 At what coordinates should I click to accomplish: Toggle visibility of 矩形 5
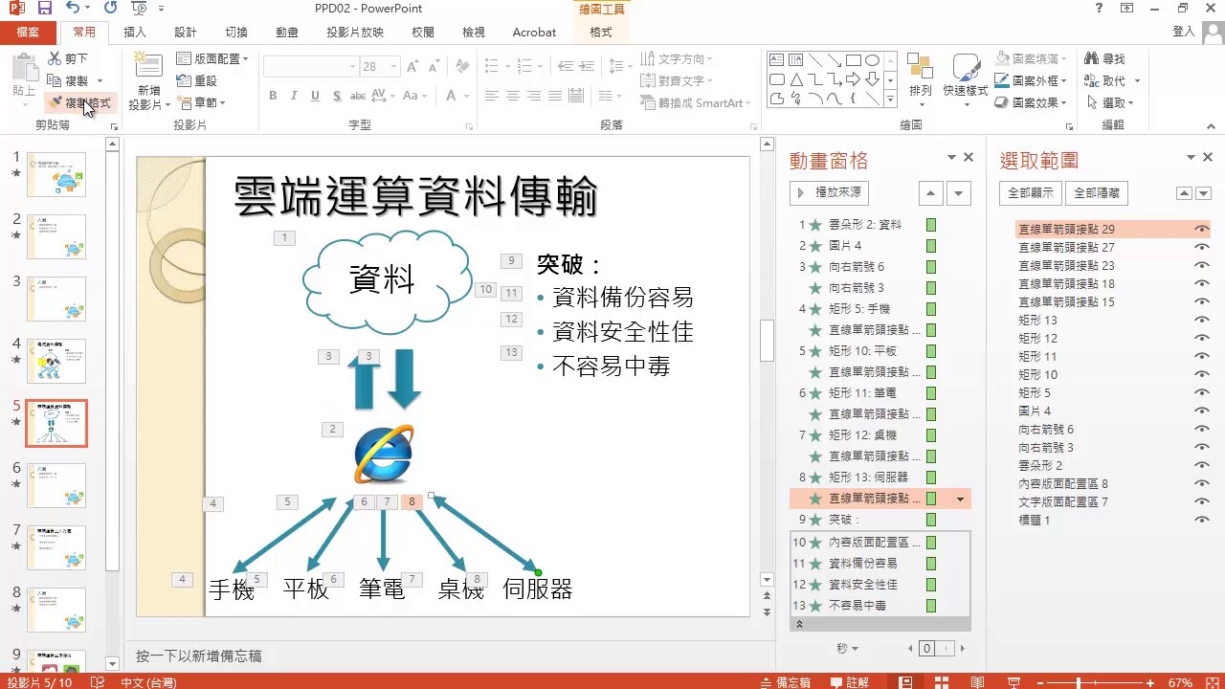click(1200, 392)
